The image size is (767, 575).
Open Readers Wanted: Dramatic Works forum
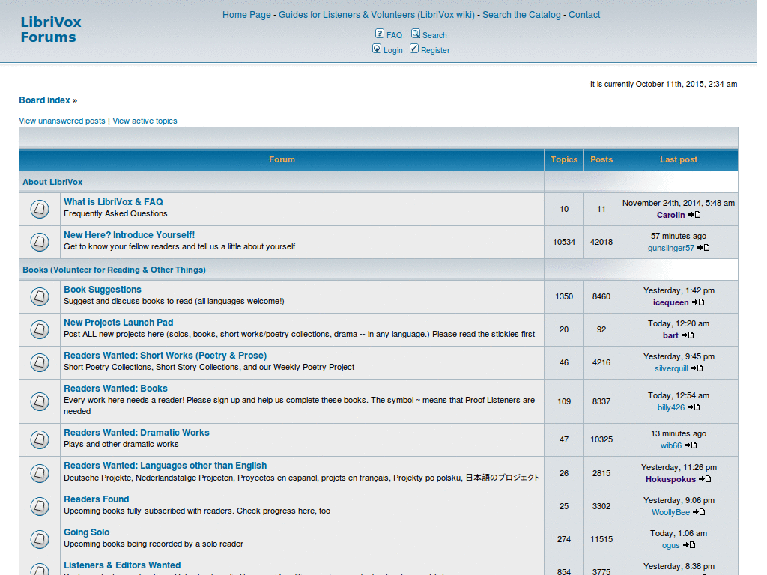[x=136, y=432]
